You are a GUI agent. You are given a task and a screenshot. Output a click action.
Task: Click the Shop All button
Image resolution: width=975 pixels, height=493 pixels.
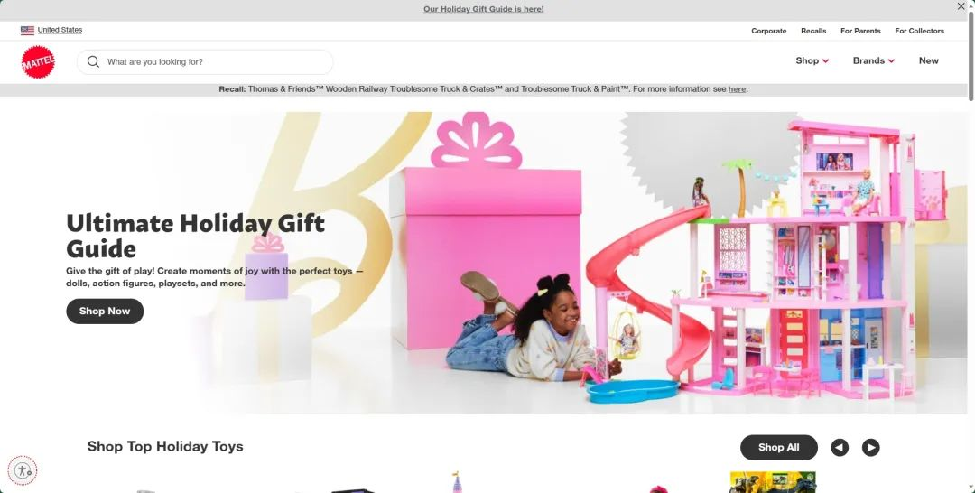tap(778, 447)
